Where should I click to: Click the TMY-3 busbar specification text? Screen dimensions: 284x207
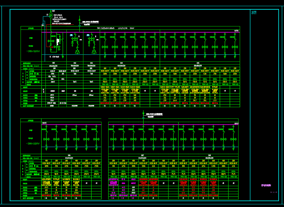[x=105, y=28]
